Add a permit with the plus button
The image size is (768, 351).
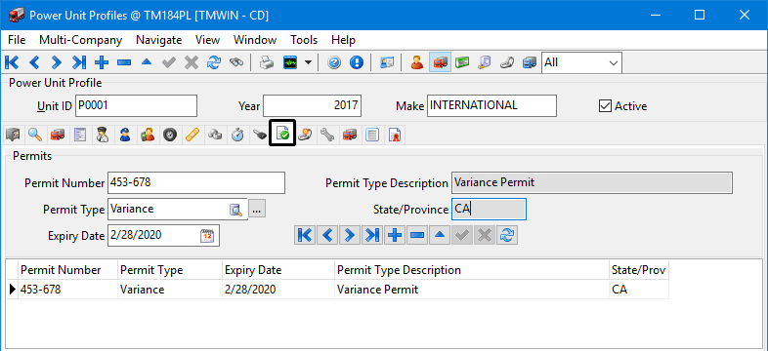click(x=394, y=236)
